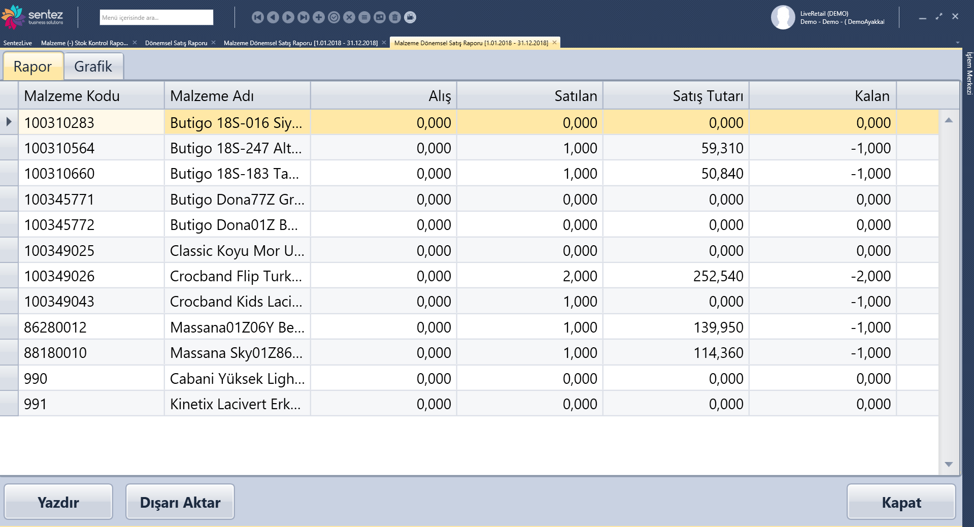Click the Butigo Dona77Z Gr... name cell
974x527 pixels.
[238, 199]
